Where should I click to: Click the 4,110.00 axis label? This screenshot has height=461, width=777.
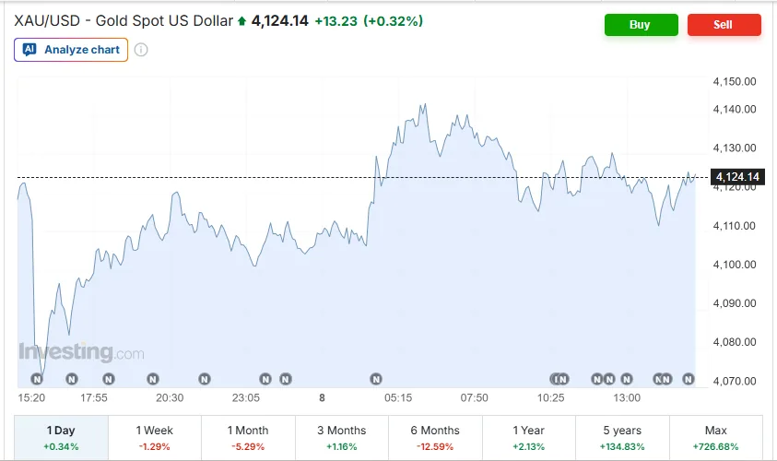click(x=735, y=226)
